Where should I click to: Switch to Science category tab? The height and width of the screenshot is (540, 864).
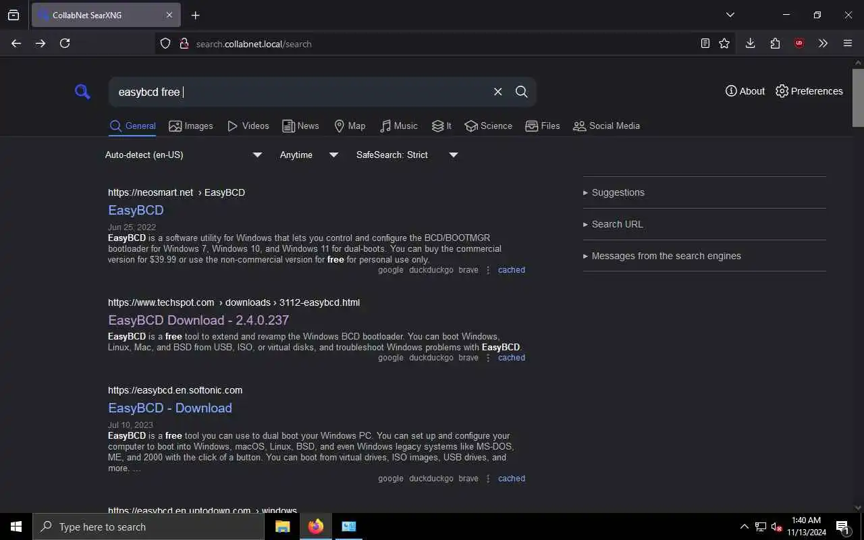pos(488,126)
